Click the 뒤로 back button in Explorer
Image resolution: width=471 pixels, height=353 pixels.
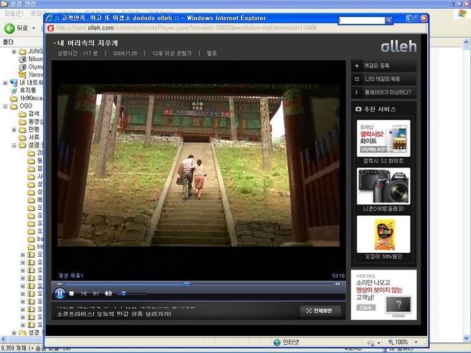point(17,28)
